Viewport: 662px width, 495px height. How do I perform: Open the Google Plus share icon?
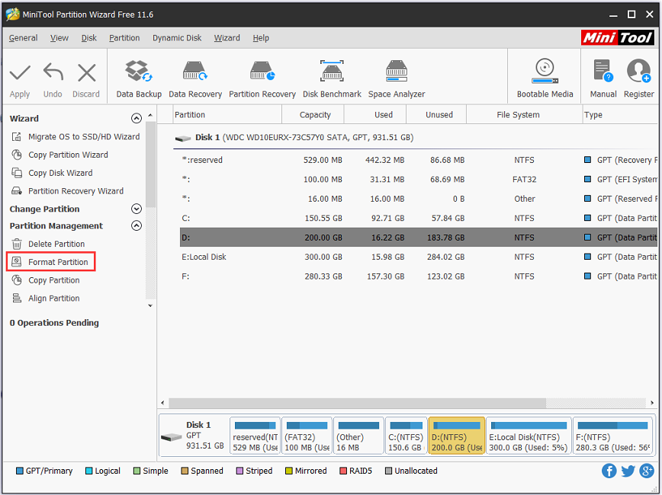(x=647, y=471)
